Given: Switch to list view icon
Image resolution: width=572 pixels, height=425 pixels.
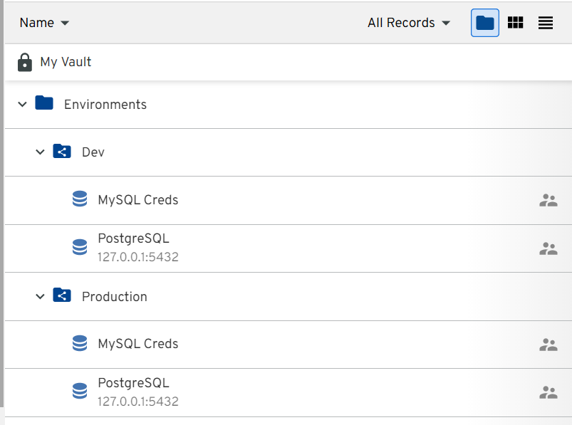Looking at the screenshot, I should tap(546, 23).
